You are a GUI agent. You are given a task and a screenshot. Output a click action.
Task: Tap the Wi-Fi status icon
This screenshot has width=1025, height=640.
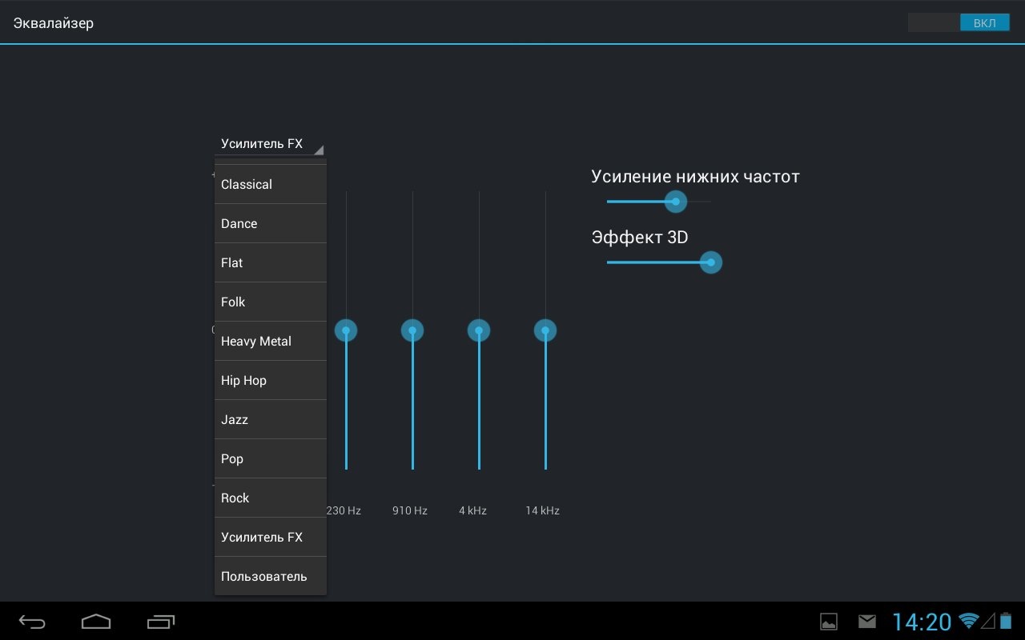[969, 621]
